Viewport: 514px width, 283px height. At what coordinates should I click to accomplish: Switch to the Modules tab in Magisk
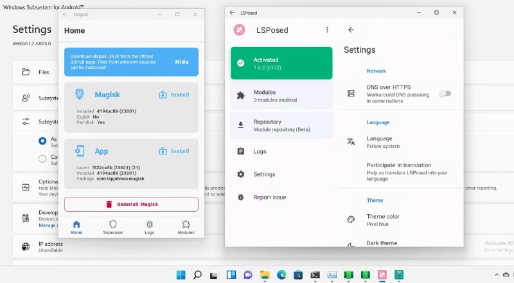pyautogui.click(x=186, y=227)
